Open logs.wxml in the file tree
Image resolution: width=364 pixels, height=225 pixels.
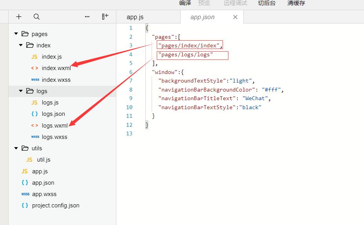(55, 126)
